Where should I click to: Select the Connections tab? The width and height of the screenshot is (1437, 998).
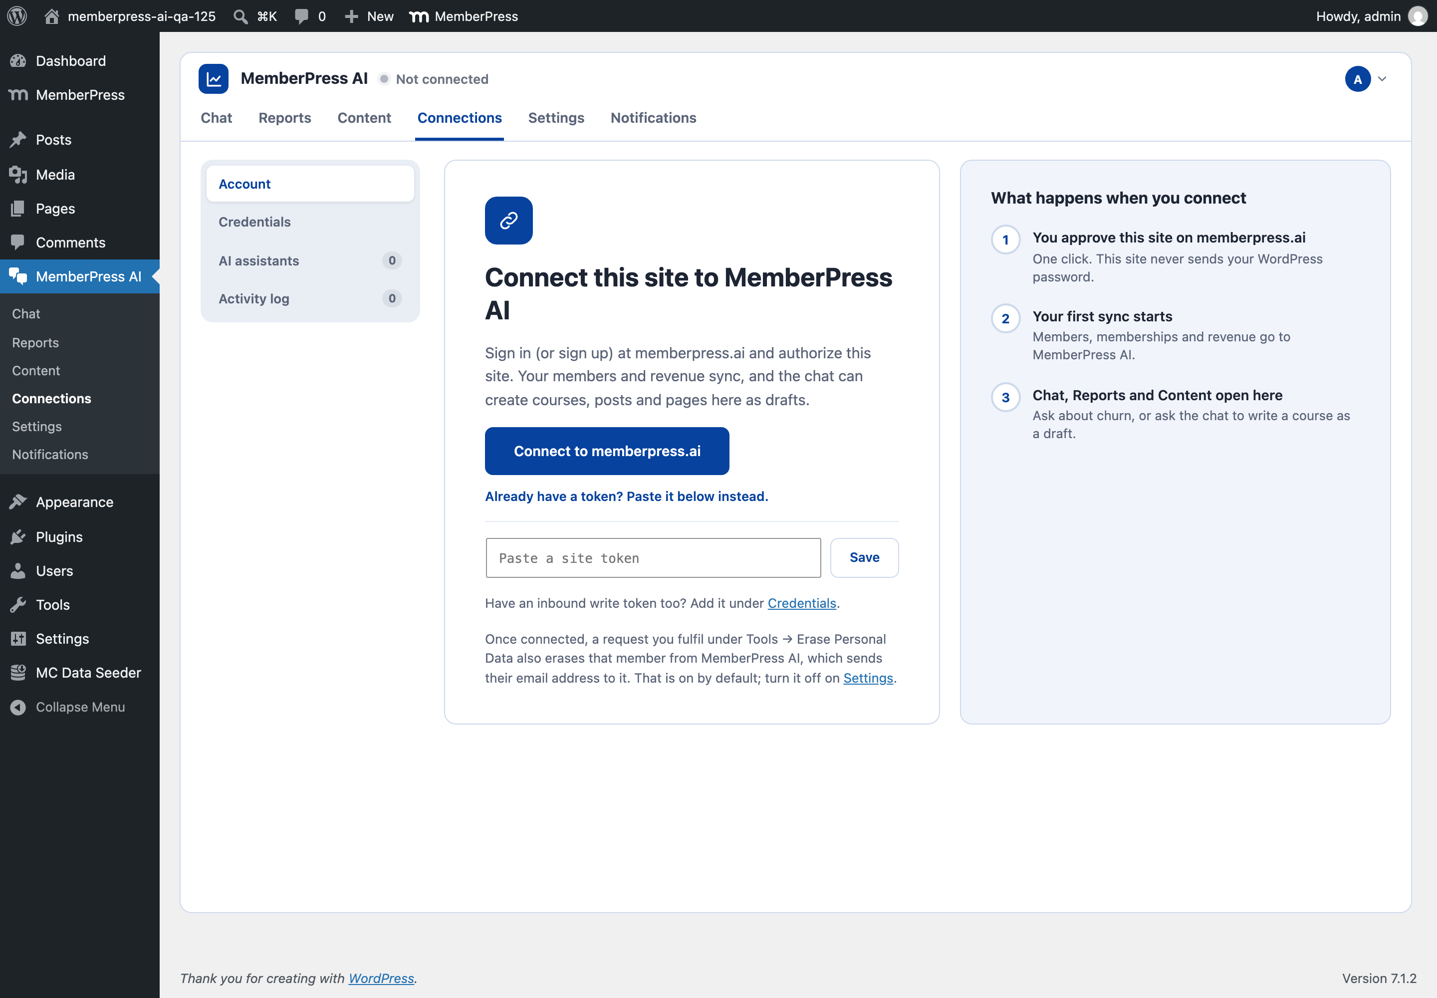pos(459,118)
